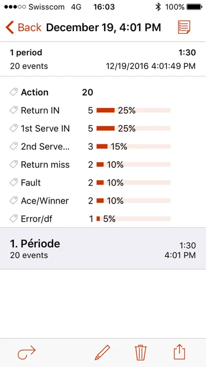Tap the redo arrow icon in bottom toolbar
206x367 pixels.
click(x=26, y=353)
